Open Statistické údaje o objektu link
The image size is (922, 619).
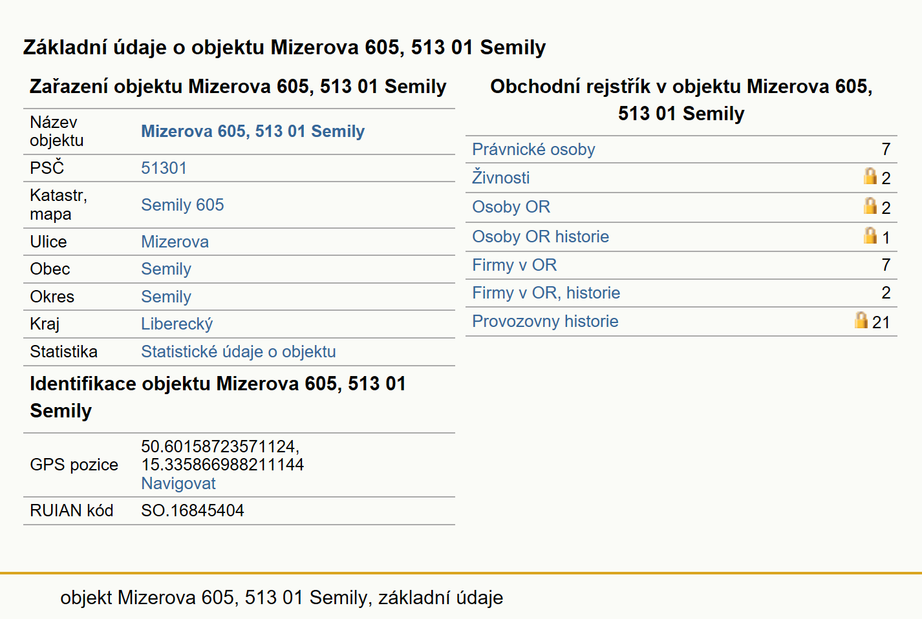coord(239,351)
